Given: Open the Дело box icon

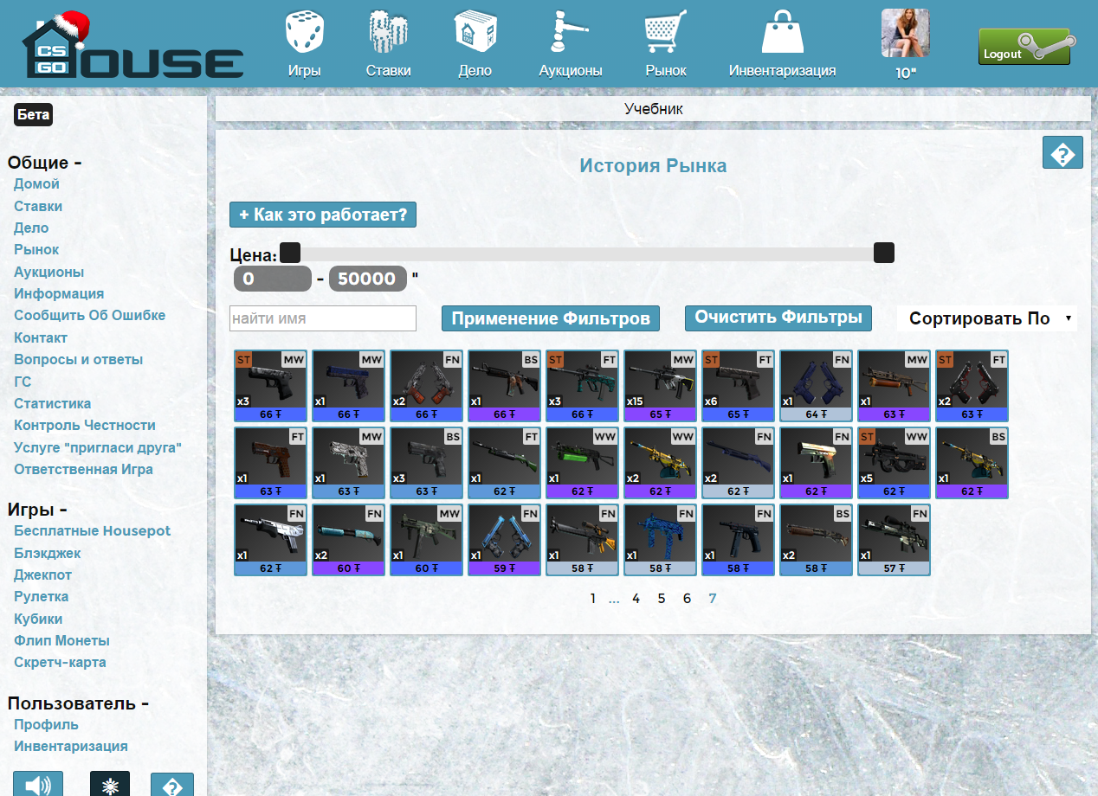Looking at the screenshot, I should (475, 33).
